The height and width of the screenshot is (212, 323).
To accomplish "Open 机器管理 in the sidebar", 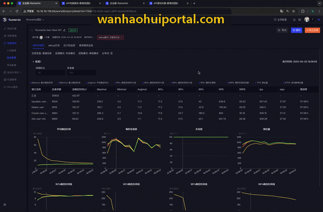I will pos(10,80).
